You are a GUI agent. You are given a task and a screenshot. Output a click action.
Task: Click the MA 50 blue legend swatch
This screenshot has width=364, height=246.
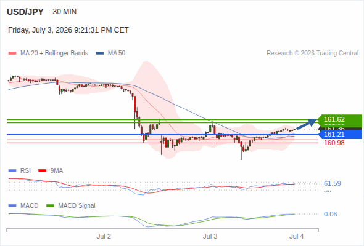(x=100, y=54)
